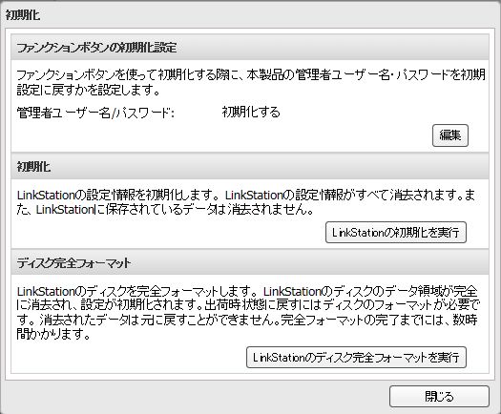The height and width of the screenshot is (414, 501).
Task: Click the 初期化 dialog title at top
Action: tap(23, 14)
